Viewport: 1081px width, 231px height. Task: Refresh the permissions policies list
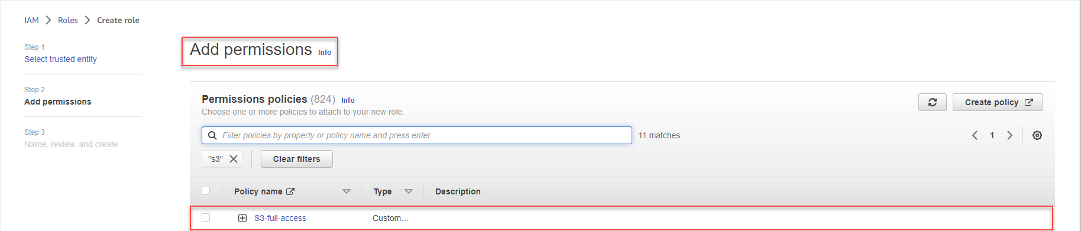click(x=932, y=102)
